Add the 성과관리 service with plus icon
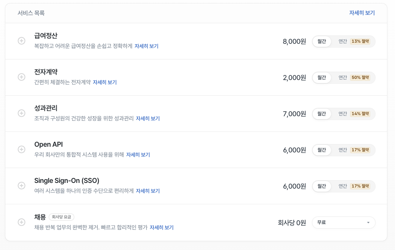This screenshot has height=250, width=395. tap(22, 113)
